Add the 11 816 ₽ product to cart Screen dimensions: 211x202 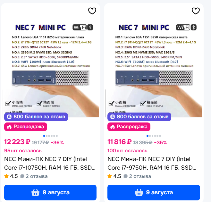pos(154,193)
